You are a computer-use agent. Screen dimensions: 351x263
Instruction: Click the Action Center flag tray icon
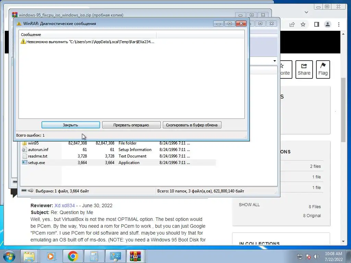point(308,256)
